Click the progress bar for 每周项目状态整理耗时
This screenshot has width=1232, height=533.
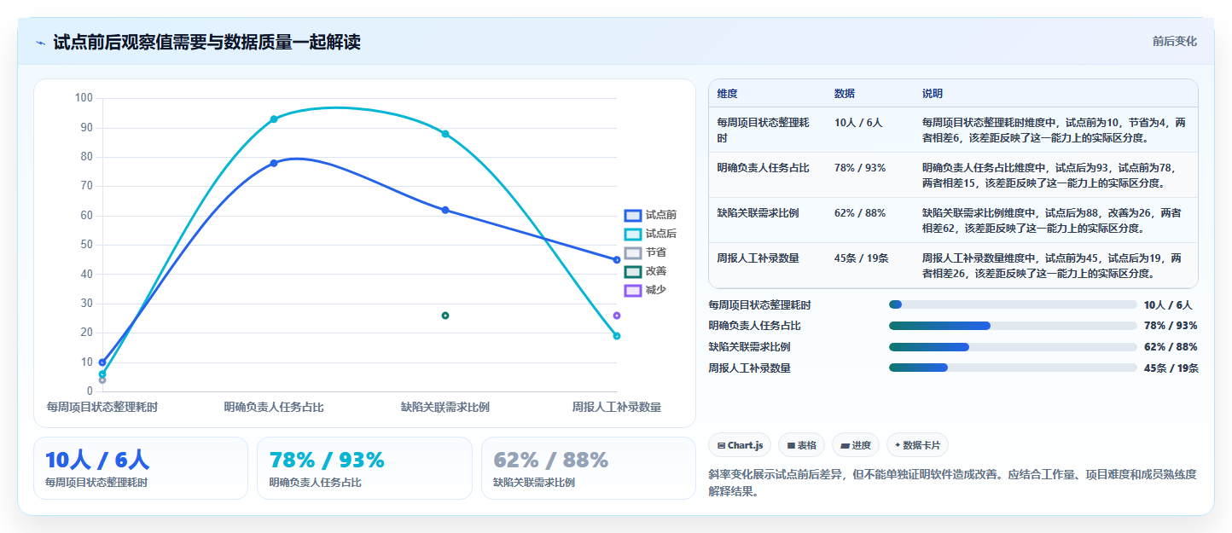(1013, 304)
